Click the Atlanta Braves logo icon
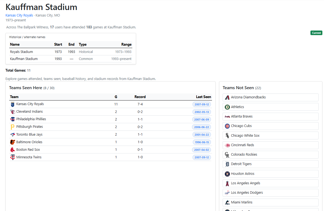Screen dimensions: 324x211 (227, 116)
